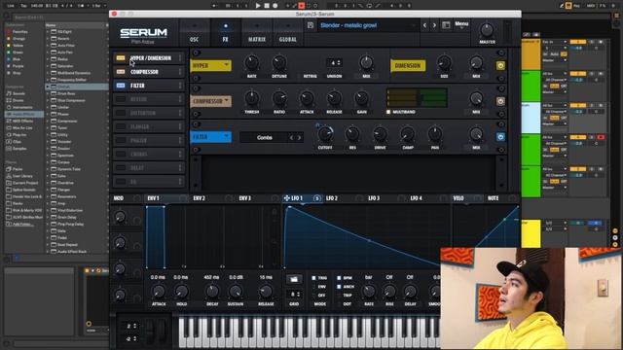Select OFF LFO mode

(x=313, y=296)
